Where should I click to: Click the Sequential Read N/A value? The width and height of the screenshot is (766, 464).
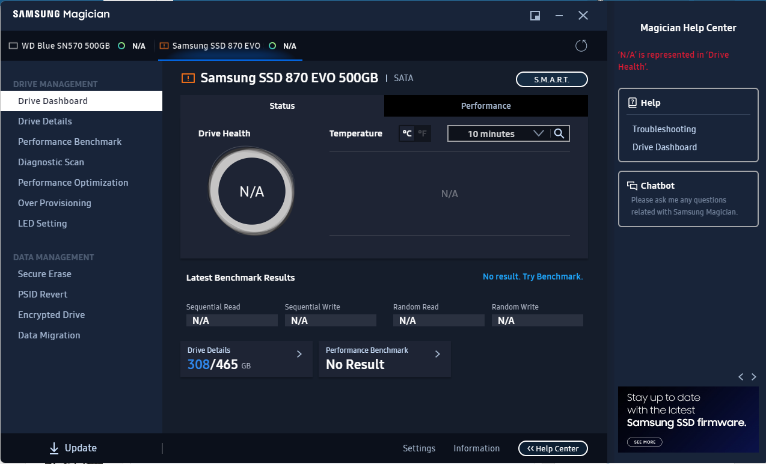pos(231,320)
